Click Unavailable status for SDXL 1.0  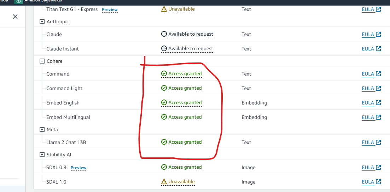tap(178, 181)
